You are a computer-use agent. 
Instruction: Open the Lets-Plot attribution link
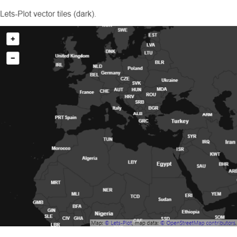click(x=118, y=223)
